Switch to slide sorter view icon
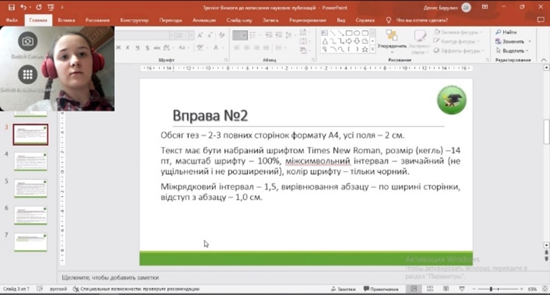 (x=430, y=288)
